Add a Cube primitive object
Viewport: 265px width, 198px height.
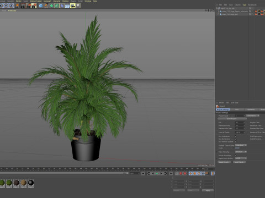pos(41,6)
